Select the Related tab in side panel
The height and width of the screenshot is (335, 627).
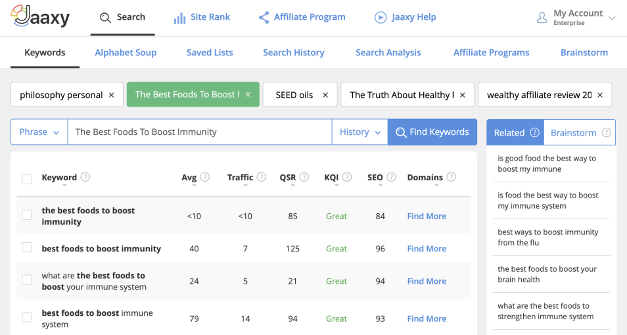point(515,132)
